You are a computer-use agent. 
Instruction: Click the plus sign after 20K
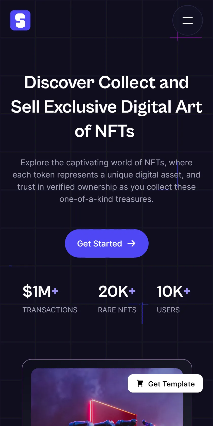132,291
